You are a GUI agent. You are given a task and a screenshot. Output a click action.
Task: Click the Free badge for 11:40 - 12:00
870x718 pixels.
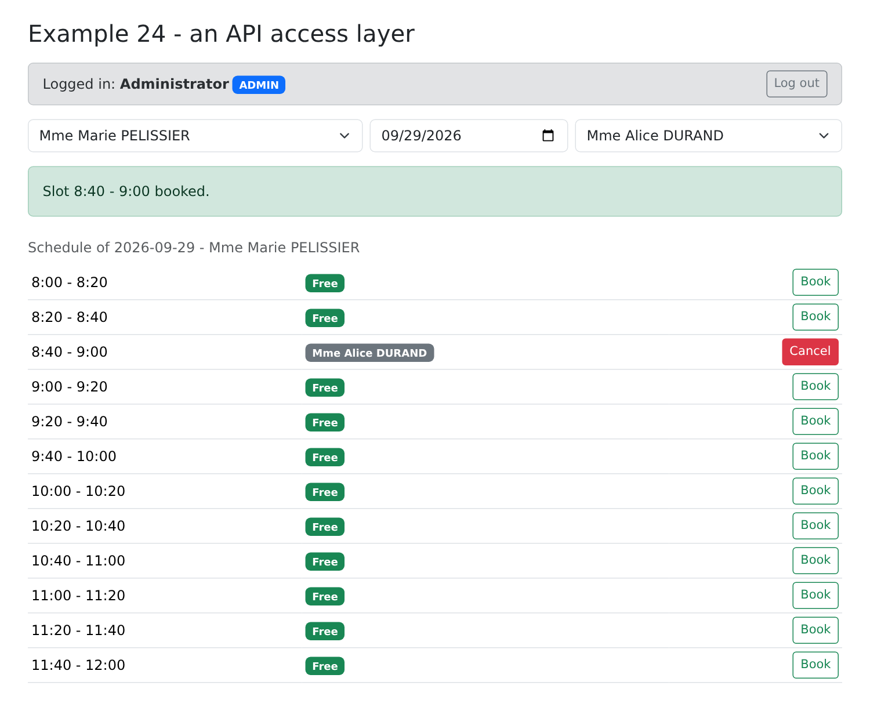[325, 666]
